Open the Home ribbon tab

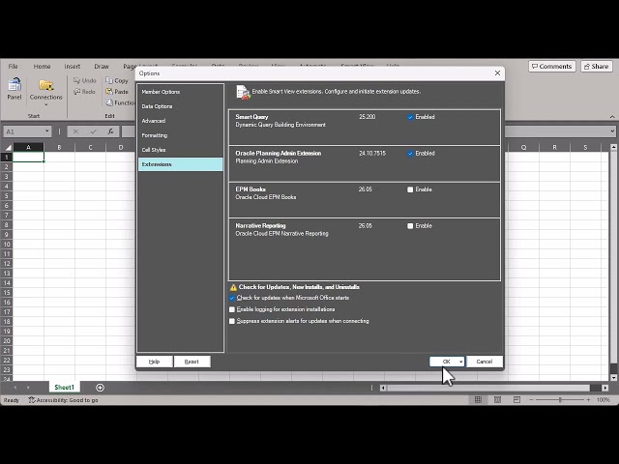(42, 67)
